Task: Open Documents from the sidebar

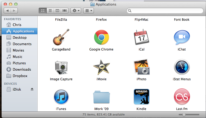Action: [19, 44]
